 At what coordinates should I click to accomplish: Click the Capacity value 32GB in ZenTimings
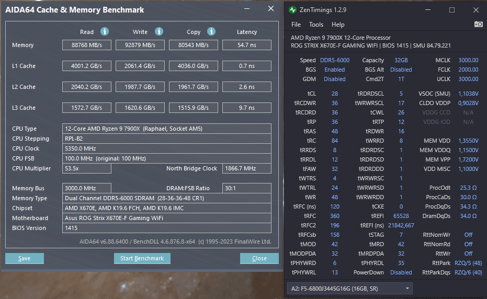tap(401, 60)
